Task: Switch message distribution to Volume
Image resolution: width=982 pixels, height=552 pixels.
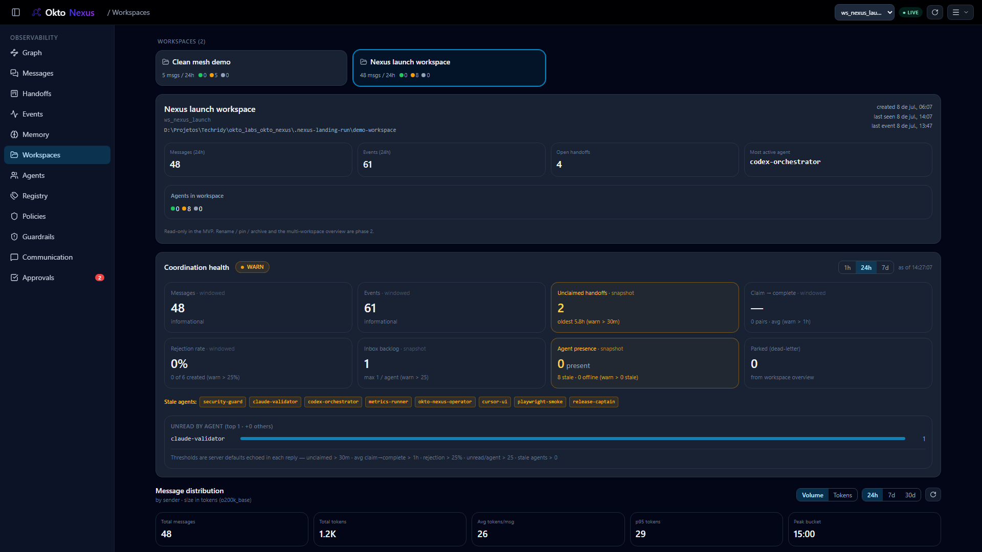Action: [x=812, y=495]
